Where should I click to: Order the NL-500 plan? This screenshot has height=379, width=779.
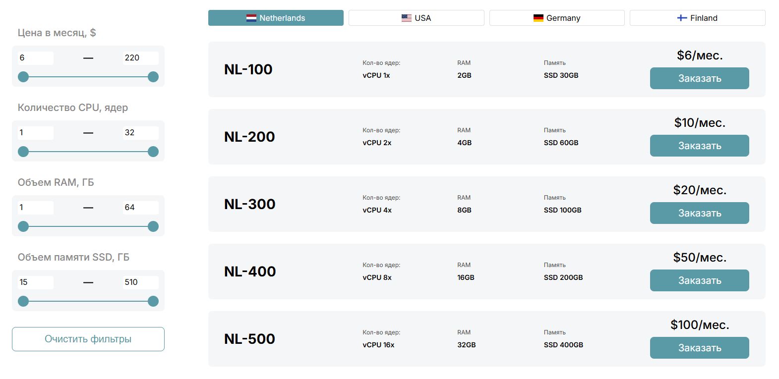(x=699, y=348)
